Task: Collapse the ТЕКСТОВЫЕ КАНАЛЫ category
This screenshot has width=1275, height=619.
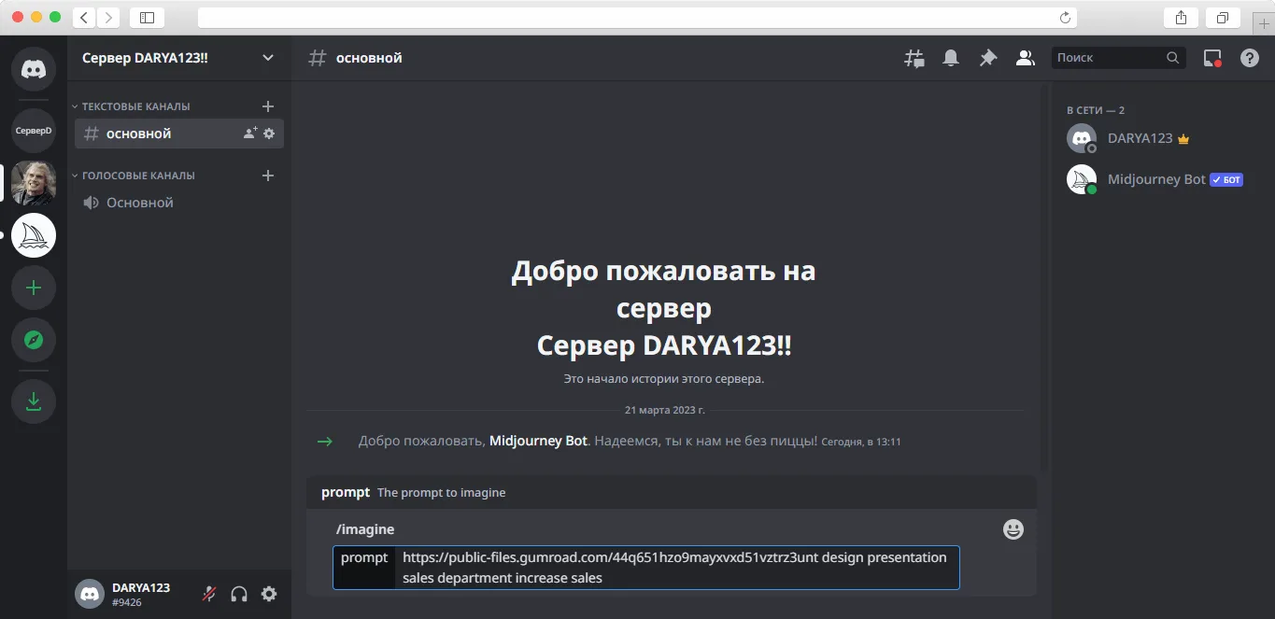Action: point(135,106)
